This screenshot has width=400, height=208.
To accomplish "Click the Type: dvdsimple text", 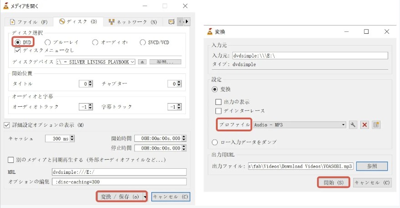I will pyautogui.click(x=234, y=64).
